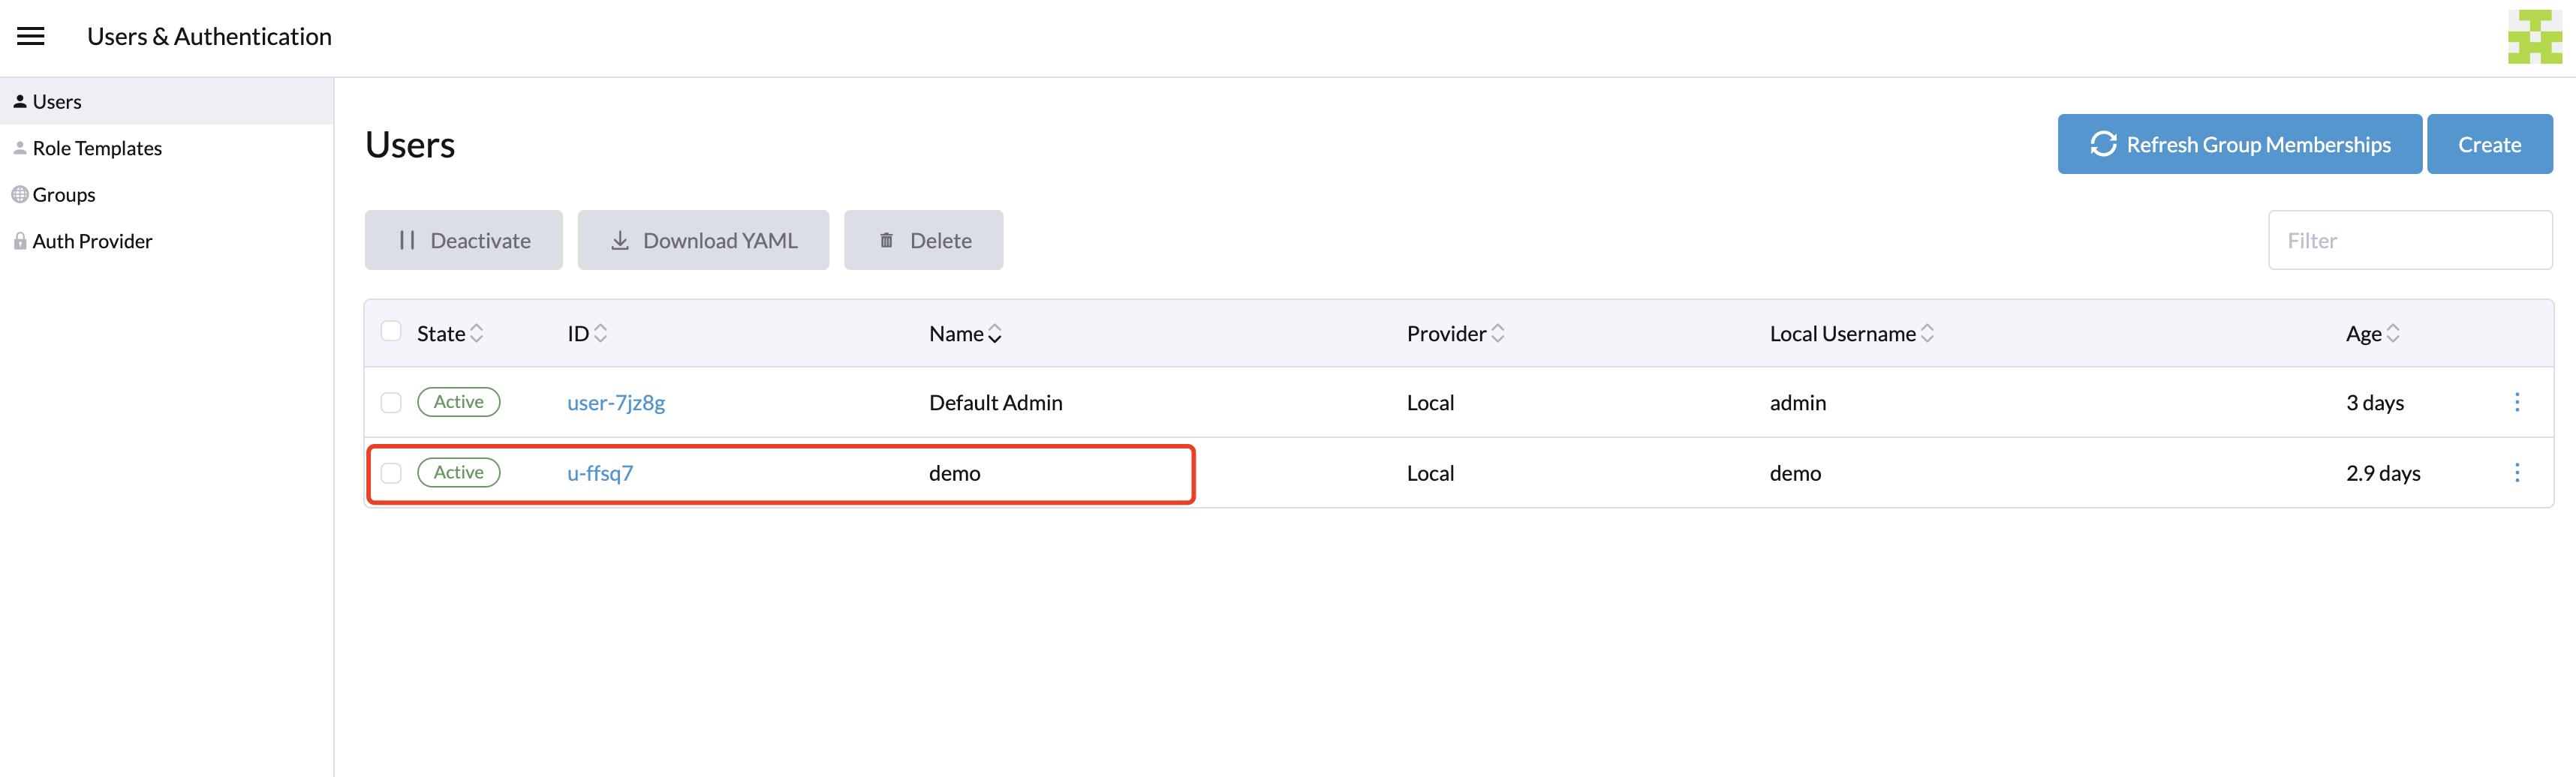Click the download icon in Download YAML
2576x777 pixels.
tap(620, 240)
